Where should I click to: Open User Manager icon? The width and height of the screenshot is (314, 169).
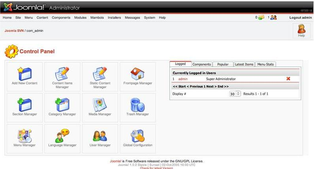[x=100, y=136]
